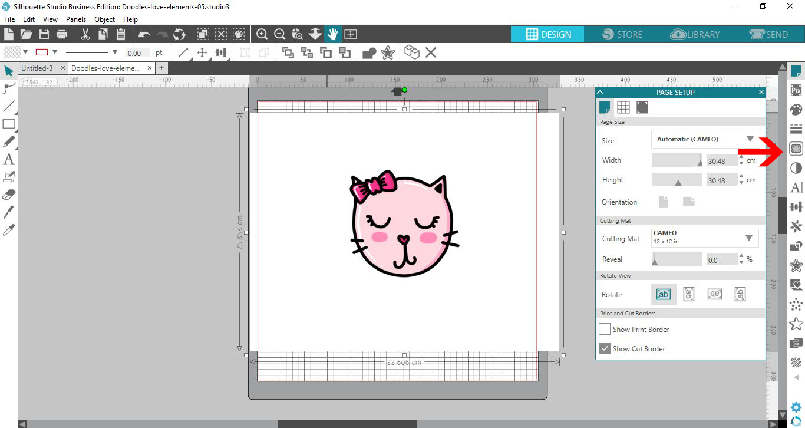This screenshot has width=805, height=428.
Task: Open the Registration Marks tab icon
Action: [x=642, y=107]
